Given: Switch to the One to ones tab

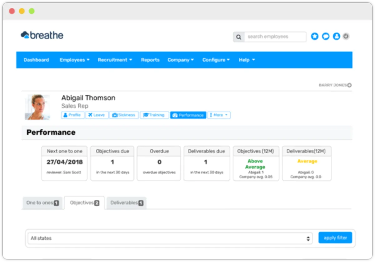Looking at the screenshot, I should tap(42, 203).
